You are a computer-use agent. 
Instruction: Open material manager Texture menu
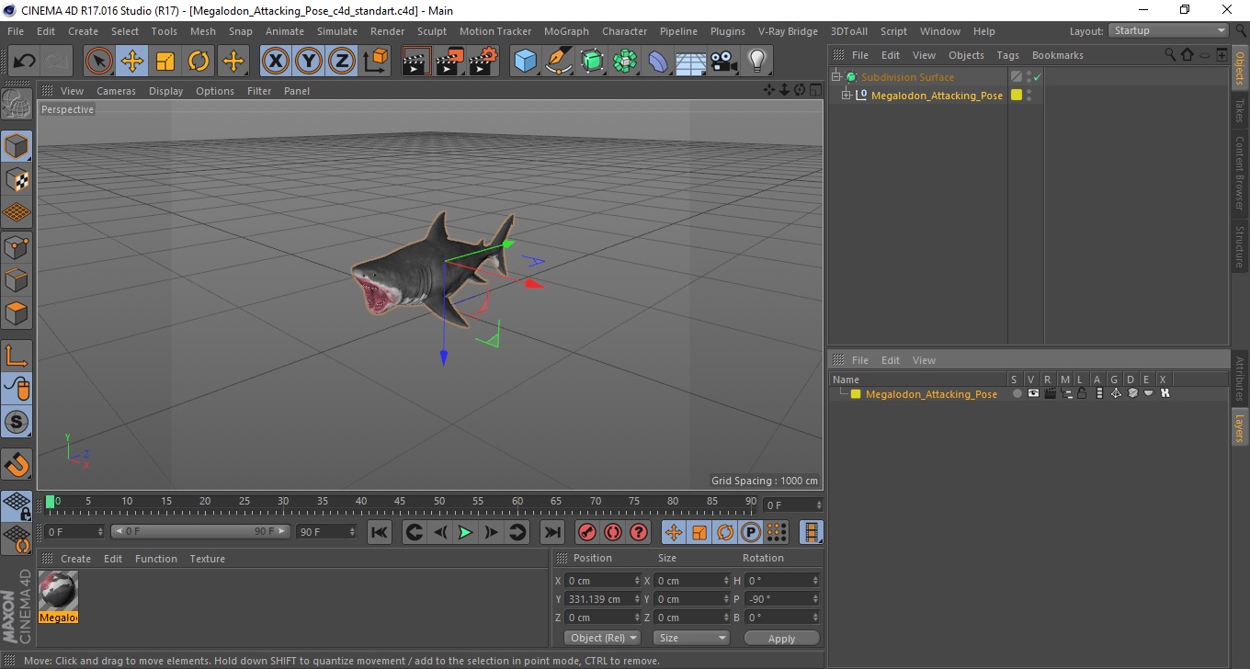207,559
